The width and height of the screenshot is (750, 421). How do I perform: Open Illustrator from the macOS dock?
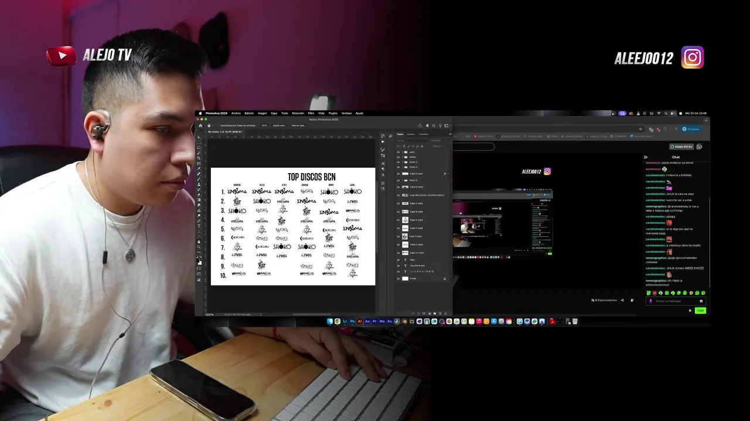pos(360,321)
